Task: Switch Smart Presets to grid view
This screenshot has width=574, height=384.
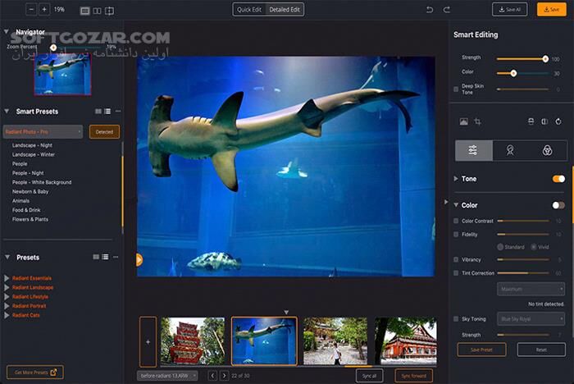Action: tap(98, 111)
